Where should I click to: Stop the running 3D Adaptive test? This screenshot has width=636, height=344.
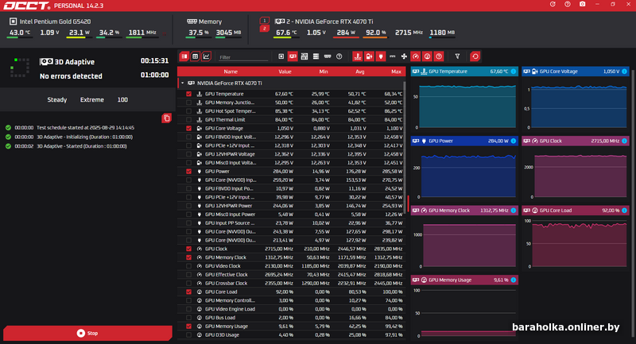pyautogui.click(x=87, y=333)
